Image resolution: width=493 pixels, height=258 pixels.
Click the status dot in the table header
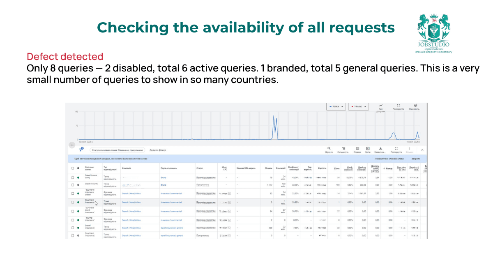pyautogui.click(x=78, y=168)
